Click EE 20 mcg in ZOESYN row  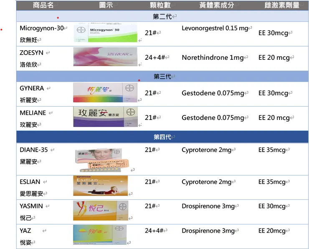pyautogui.click(x=274, y=58)
